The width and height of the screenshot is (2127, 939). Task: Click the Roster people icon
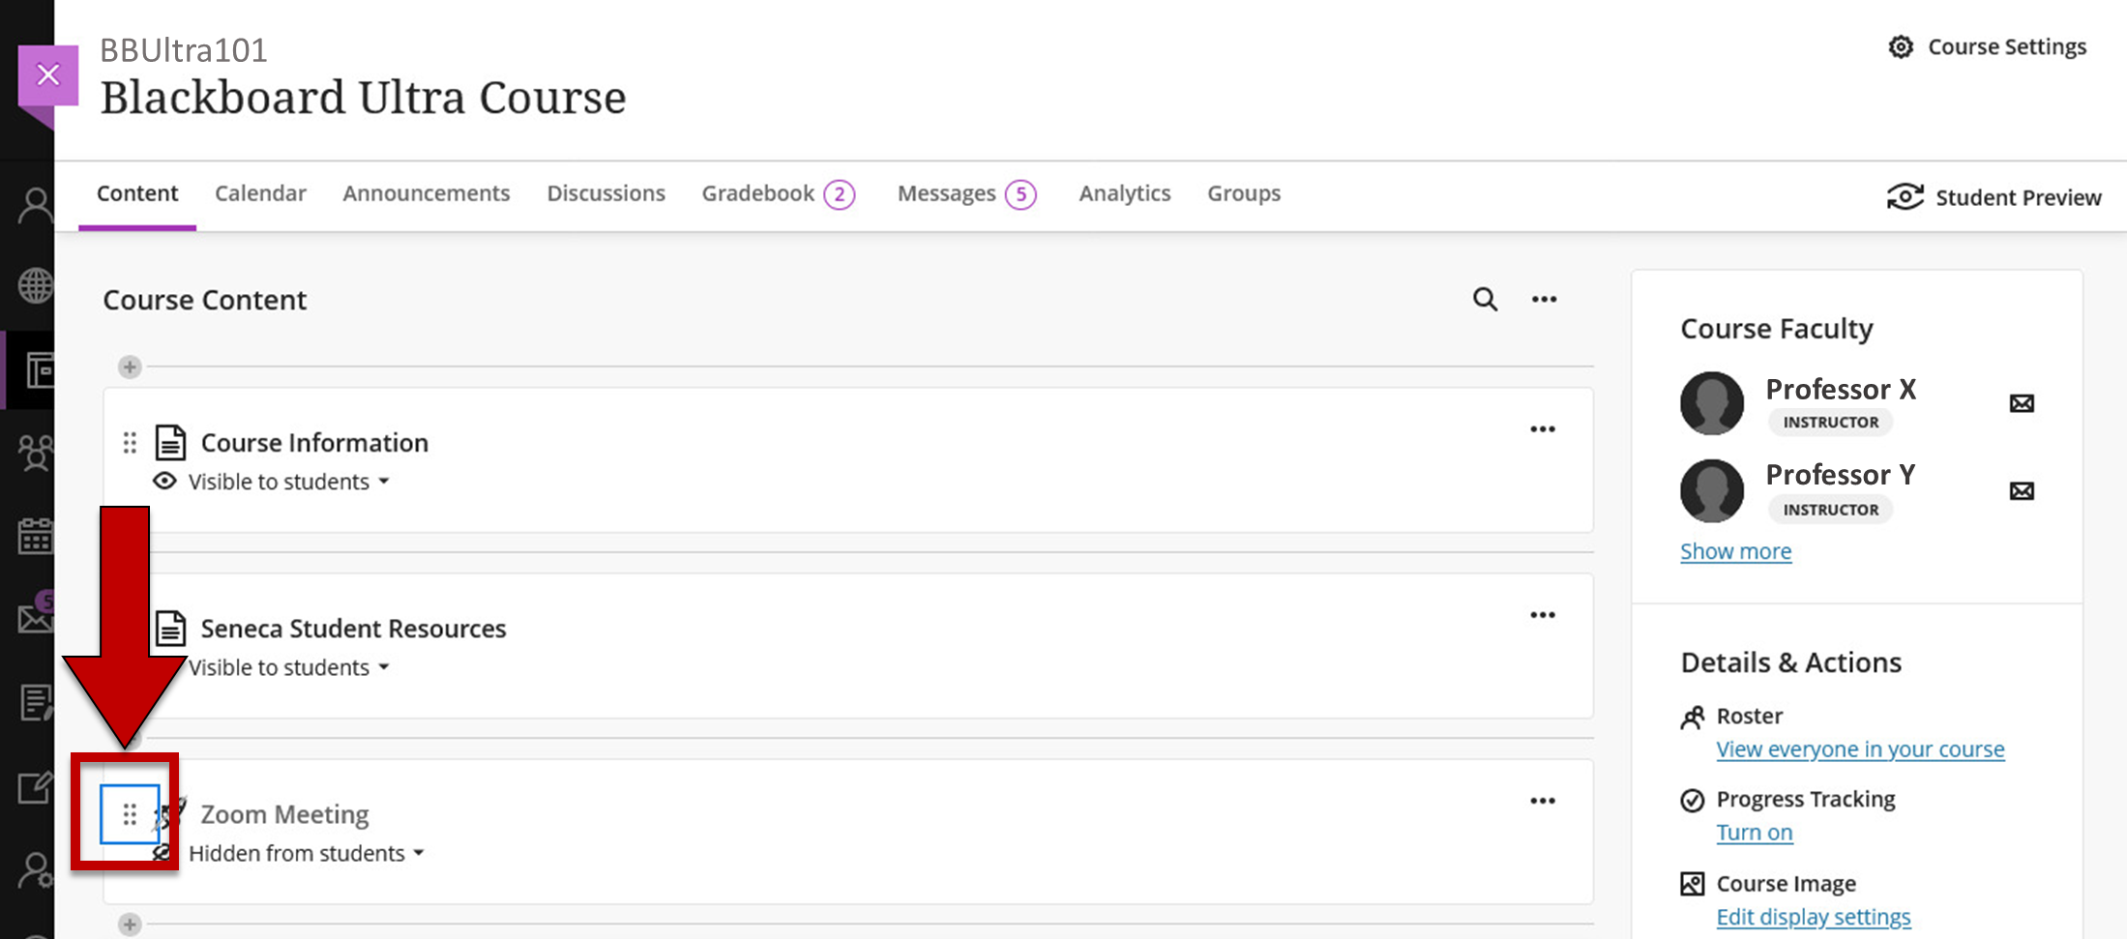[x=1692, y=717]
